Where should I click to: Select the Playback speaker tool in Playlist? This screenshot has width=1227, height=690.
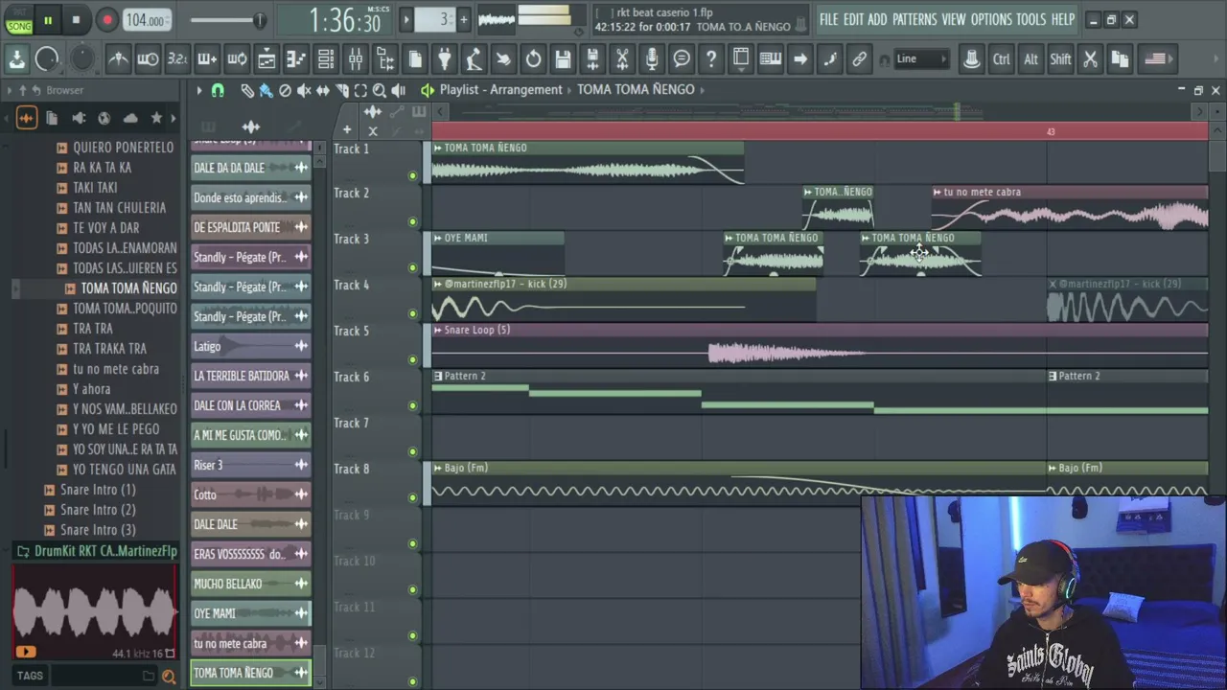pyautogui.click(x=399, y=91)
